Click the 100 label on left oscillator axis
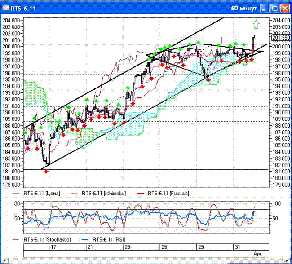The image size is (292, 264). tap(16, 203)
